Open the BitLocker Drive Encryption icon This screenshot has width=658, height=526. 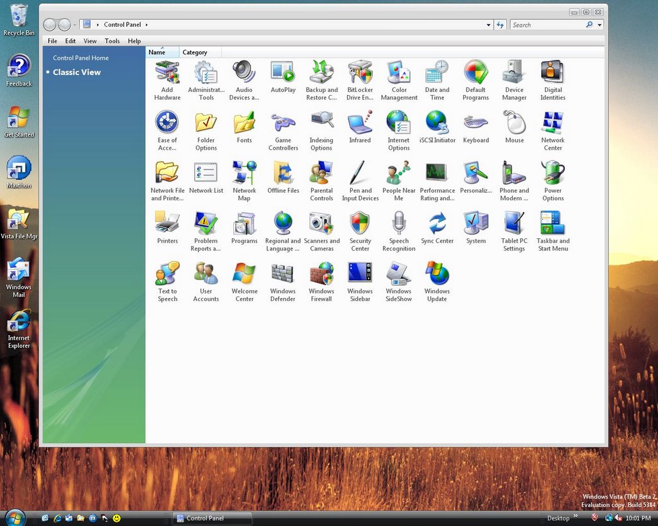tap(360, 73)
